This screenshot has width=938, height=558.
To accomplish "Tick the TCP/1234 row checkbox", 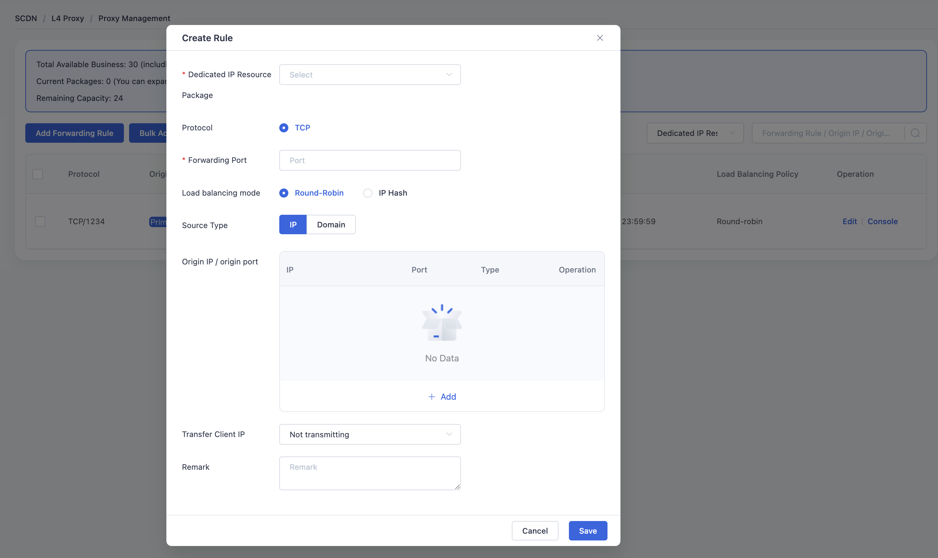I will 40,222.
